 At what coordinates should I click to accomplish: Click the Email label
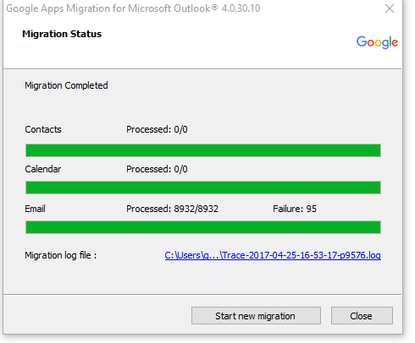click(35, 209)
